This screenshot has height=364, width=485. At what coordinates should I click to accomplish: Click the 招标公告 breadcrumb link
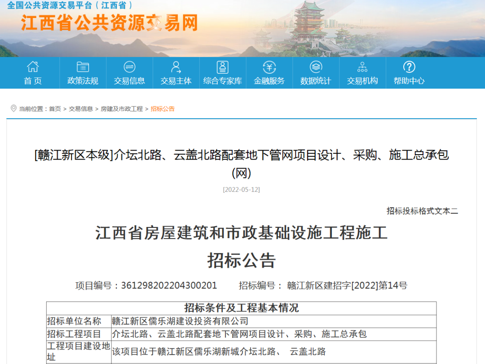[163, 109]
